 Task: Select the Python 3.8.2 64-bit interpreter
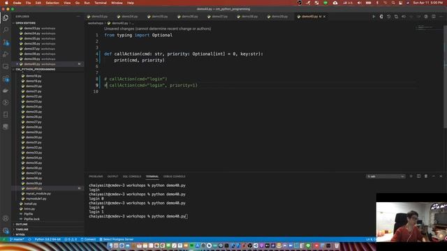47,239
